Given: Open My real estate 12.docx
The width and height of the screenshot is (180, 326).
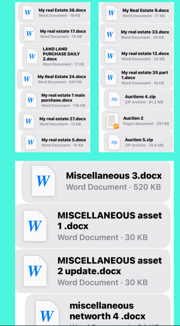Looking at the screenshot, I should pyautogui.click(x=137, y=56).
